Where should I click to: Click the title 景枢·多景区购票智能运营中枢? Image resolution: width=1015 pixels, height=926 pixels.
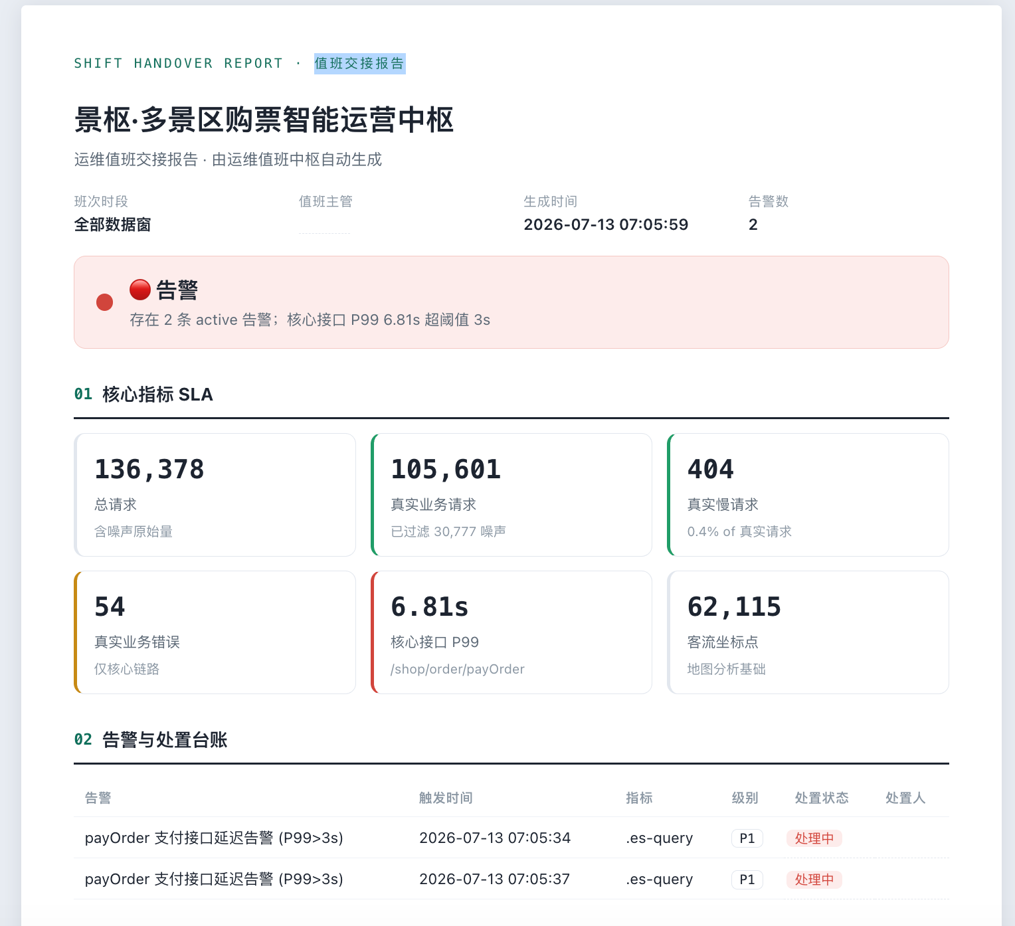click(264, 120)
